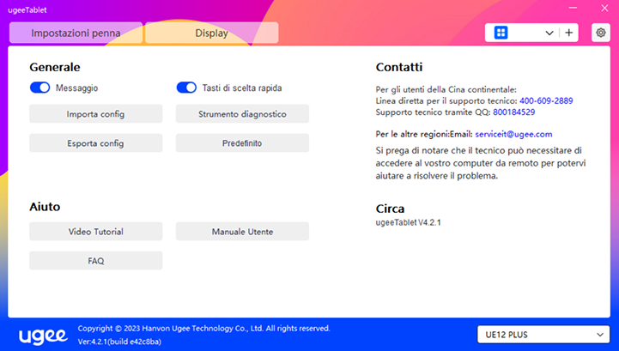This screenshot has width=619, height=351.
Task: Click the Importa config button
Action: (95, 114)
